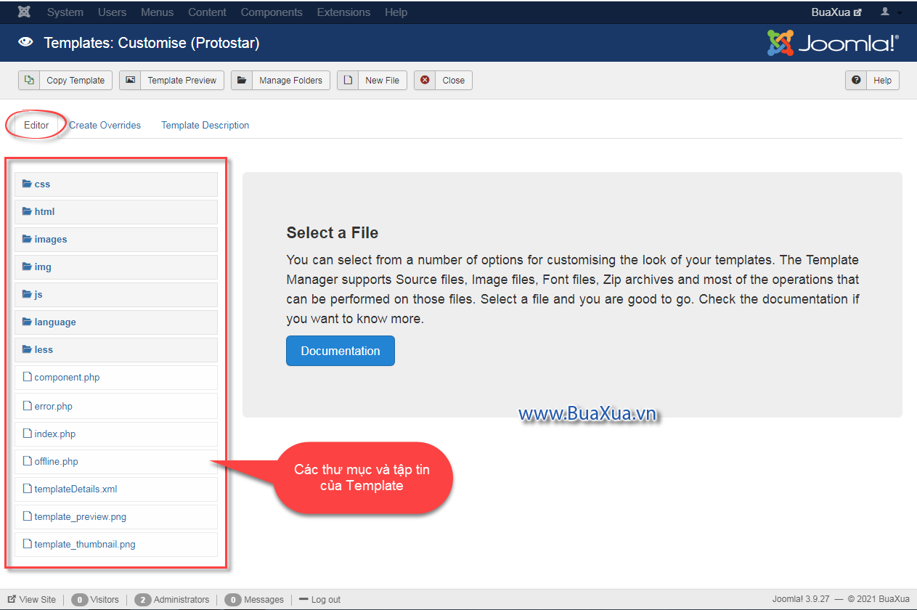This screenshot has height=610, width=917.
Task: Open the Menus menu
Action: click(x=157, y=12)
